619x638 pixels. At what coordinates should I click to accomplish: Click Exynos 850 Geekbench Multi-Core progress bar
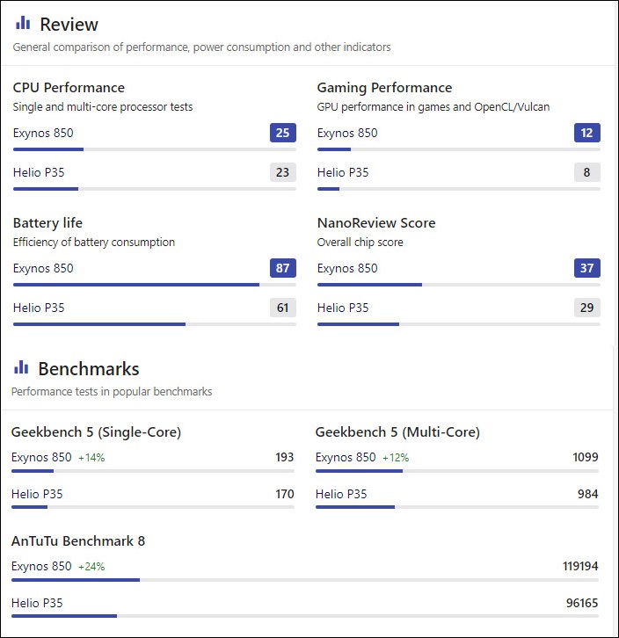[x=457, y=471]
